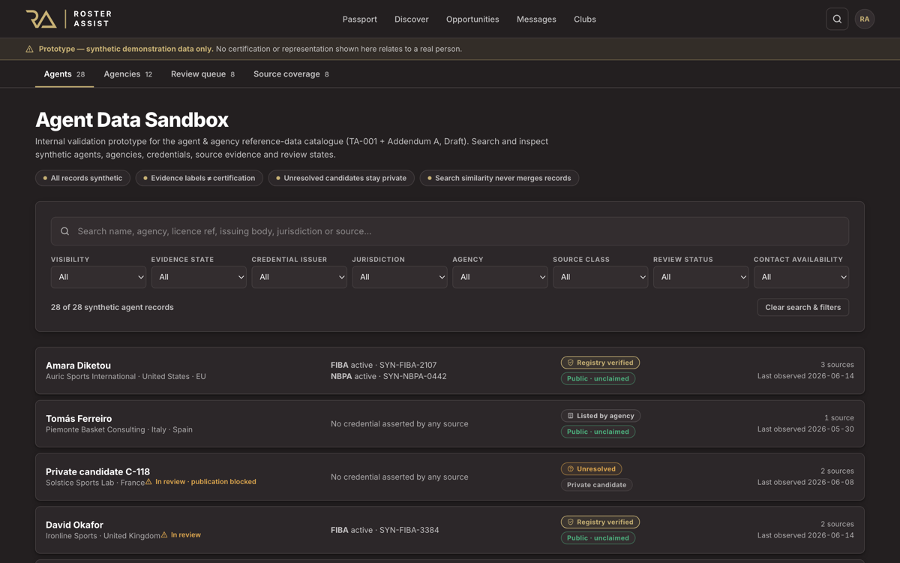Open the Evidence State filter dropdown

point(199,277)
